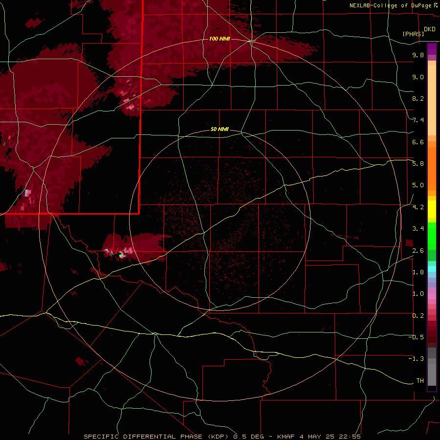Click the [PHAS] units label
The height and width of the screenshot is (440, 440).
coord(413,34)
